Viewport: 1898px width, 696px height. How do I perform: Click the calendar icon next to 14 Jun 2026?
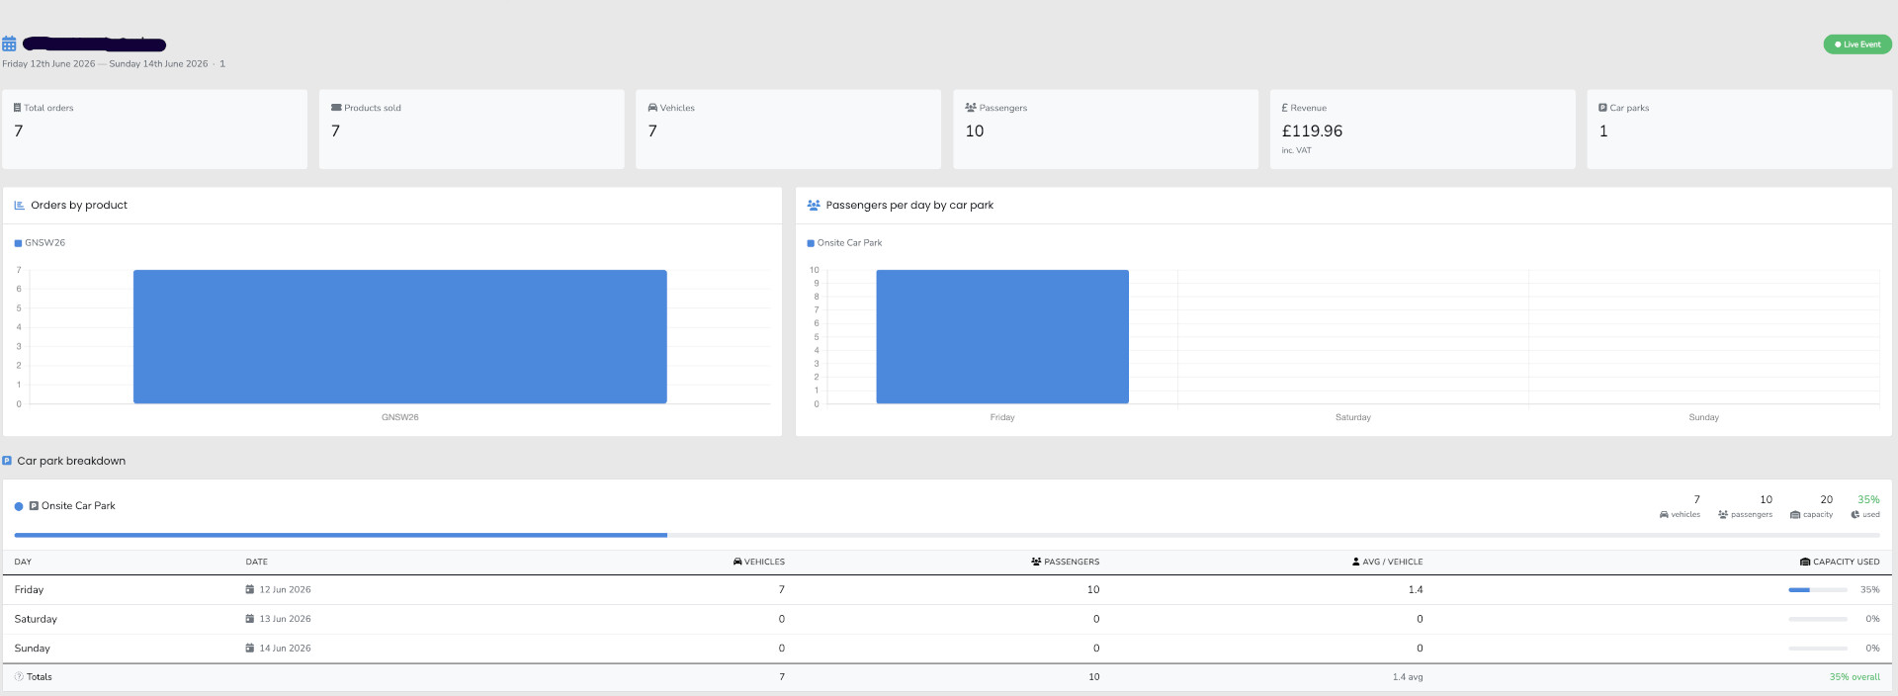pyautogui.click(x=250, y=649)
